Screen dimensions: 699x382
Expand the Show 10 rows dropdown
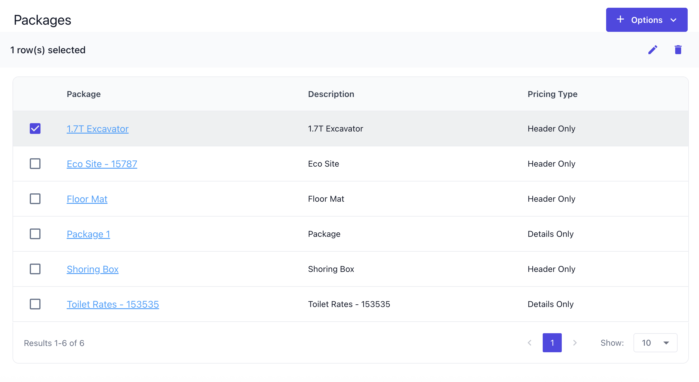[655, 343]
